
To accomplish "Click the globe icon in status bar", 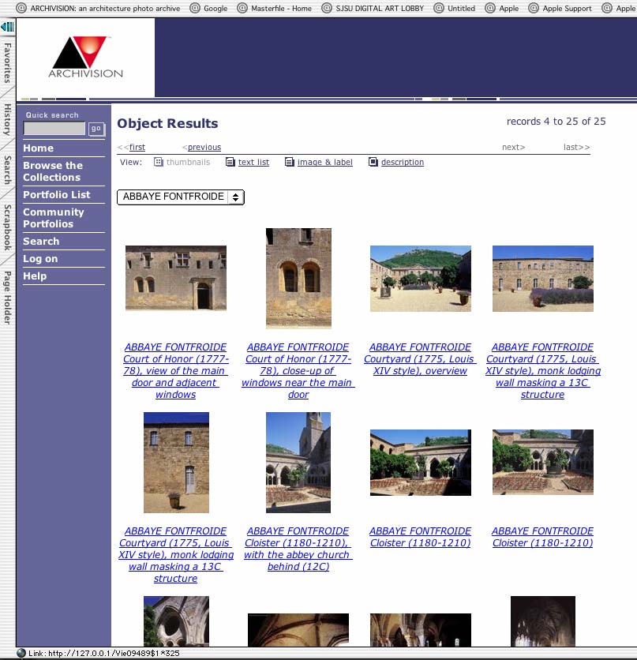I will [21, 653].
